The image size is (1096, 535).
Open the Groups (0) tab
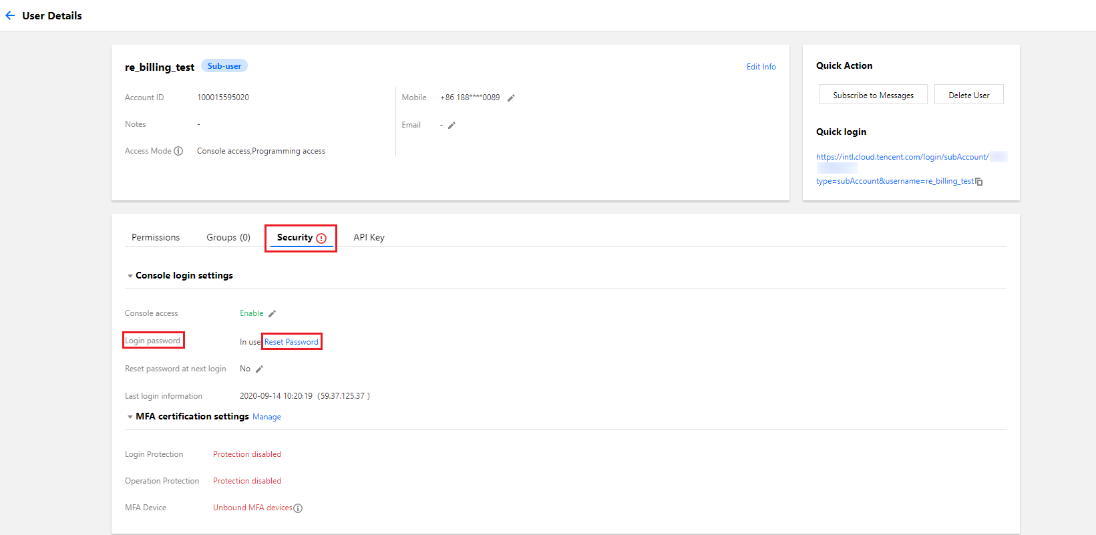click(228, 237)
